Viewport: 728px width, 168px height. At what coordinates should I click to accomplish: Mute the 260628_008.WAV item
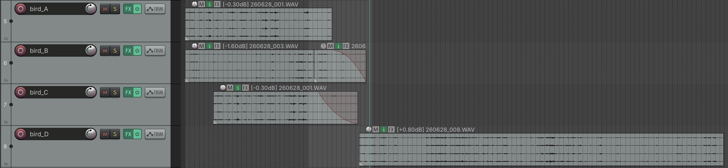376,130
